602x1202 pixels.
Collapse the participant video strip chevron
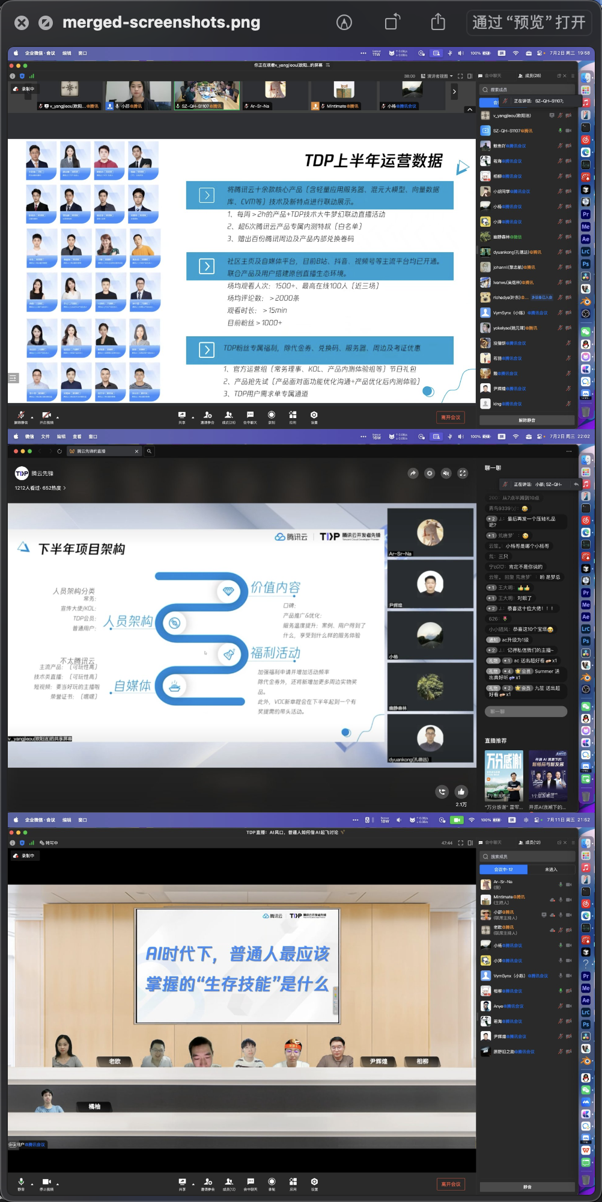tap(469, 109)
